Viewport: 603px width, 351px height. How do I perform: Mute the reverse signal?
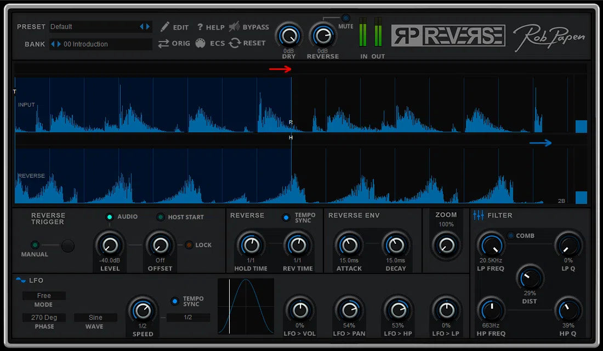point(345,17)
